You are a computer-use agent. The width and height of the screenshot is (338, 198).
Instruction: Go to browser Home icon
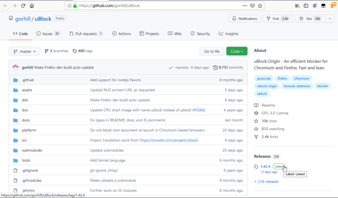tap(32, 6)
